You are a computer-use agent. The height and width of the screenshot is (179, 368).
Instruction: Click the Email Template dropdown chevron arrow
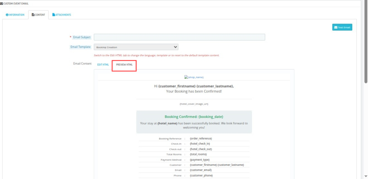(175, 47)
